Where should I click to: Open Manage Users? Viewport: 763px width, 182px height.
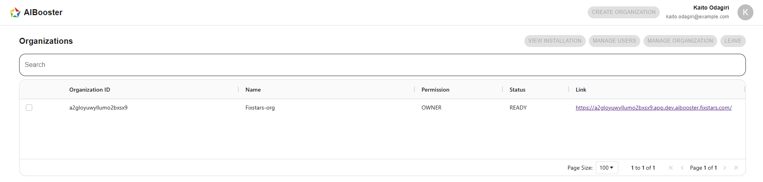(614, 41)
